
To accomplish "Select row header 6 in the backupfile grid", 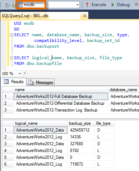I will point(8,164).
